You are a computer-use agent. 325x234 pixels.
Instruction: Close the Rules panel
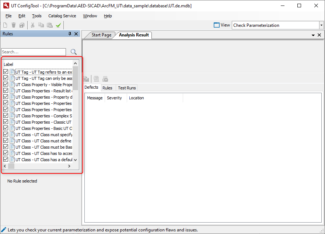[x=76, y=34]
